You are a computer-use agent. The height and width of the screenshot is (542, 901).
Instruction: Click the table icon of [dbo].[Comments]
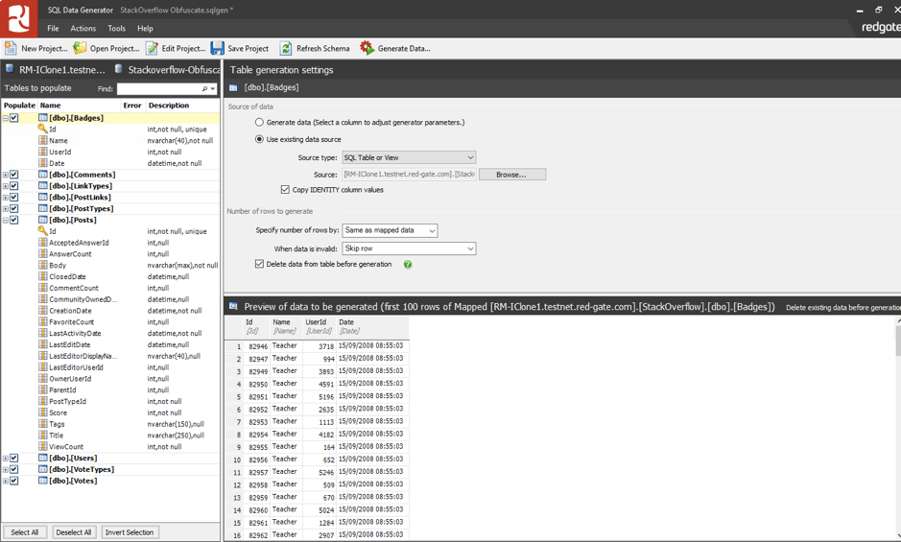pos(42,175)
